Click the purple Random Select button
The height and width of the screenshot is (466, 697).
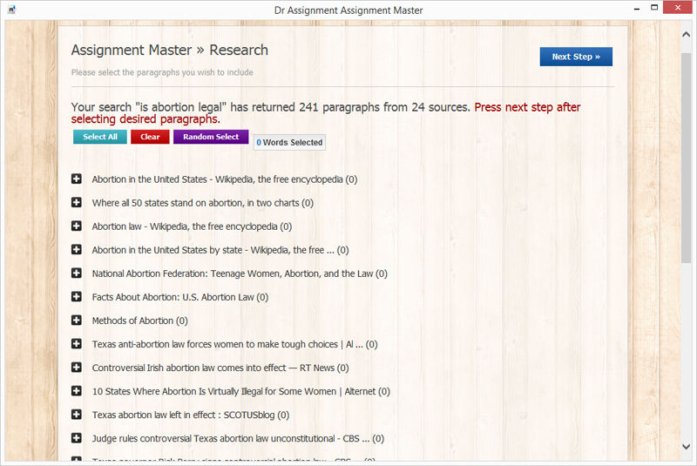tap(211, 137)
